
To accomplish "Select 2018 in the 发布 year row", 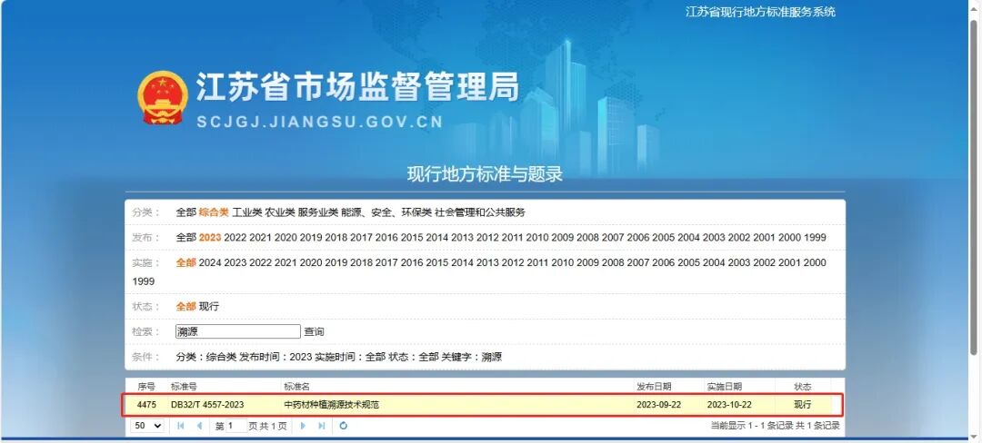I will (x=336, y=238).
